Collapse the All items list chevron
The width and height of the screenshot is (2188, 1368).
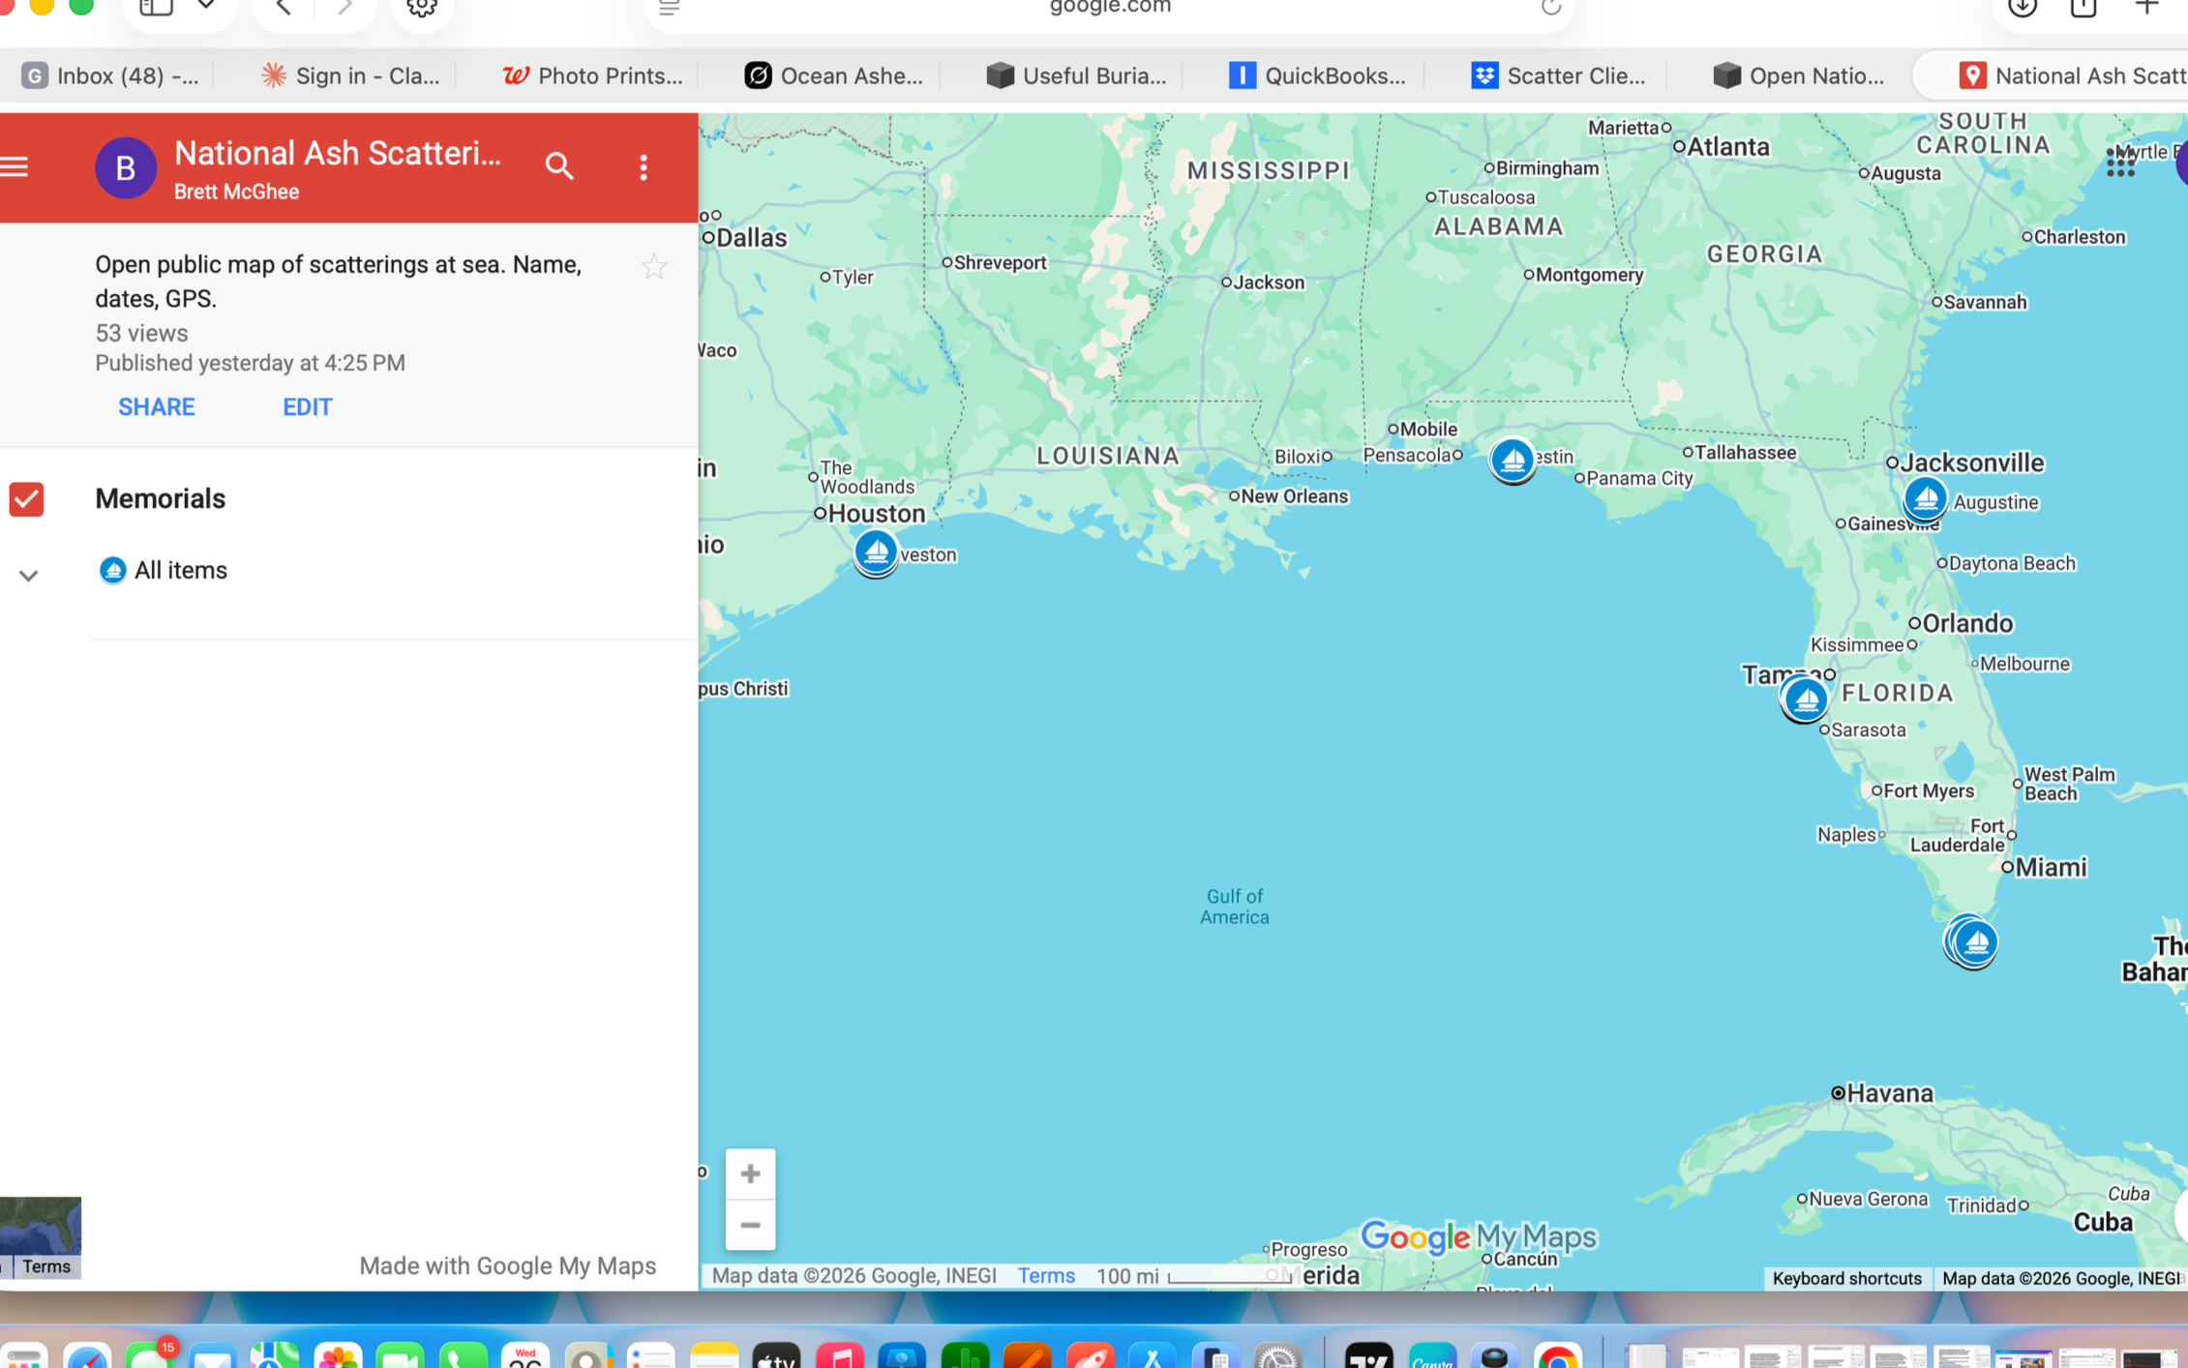(x=28, y=576)
